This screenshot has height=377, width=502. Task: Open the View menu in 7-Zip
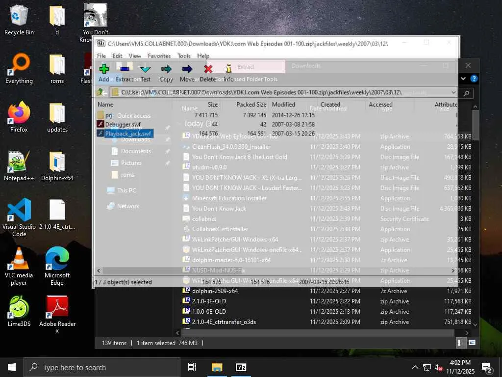[x=135, y=56]
